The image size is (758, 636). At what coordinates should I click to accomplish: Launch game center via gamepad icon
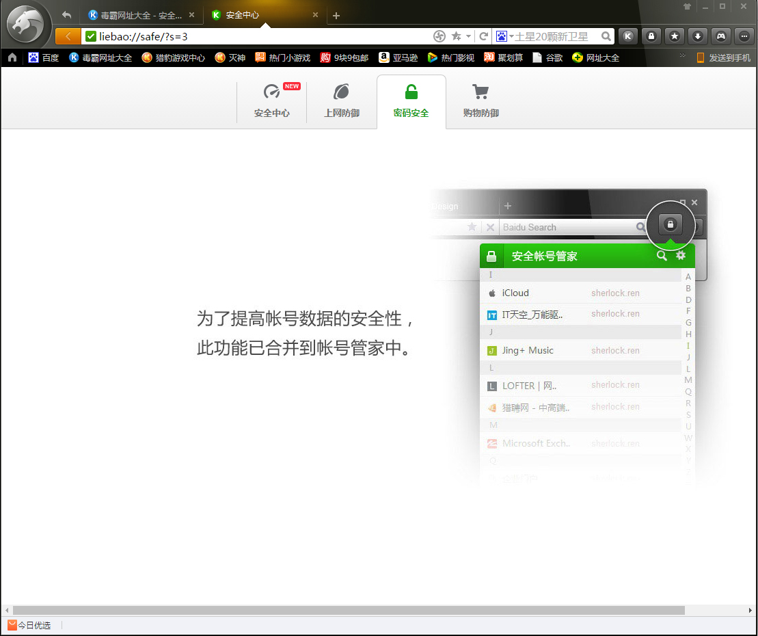click(721, 36)
